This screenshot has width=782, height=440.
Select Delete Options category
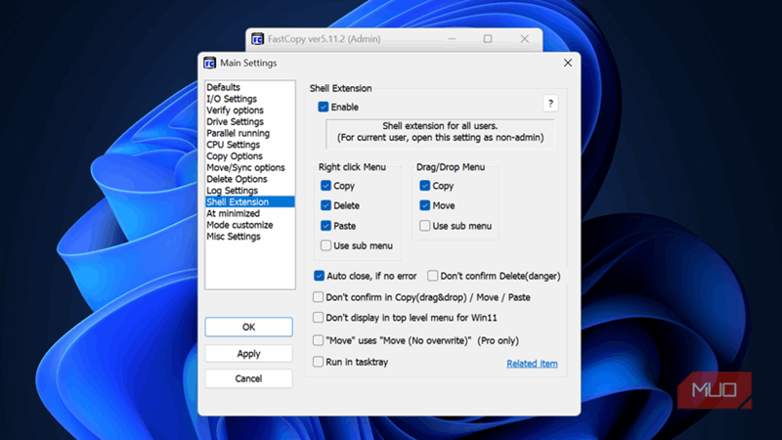[x=250, y=179]
